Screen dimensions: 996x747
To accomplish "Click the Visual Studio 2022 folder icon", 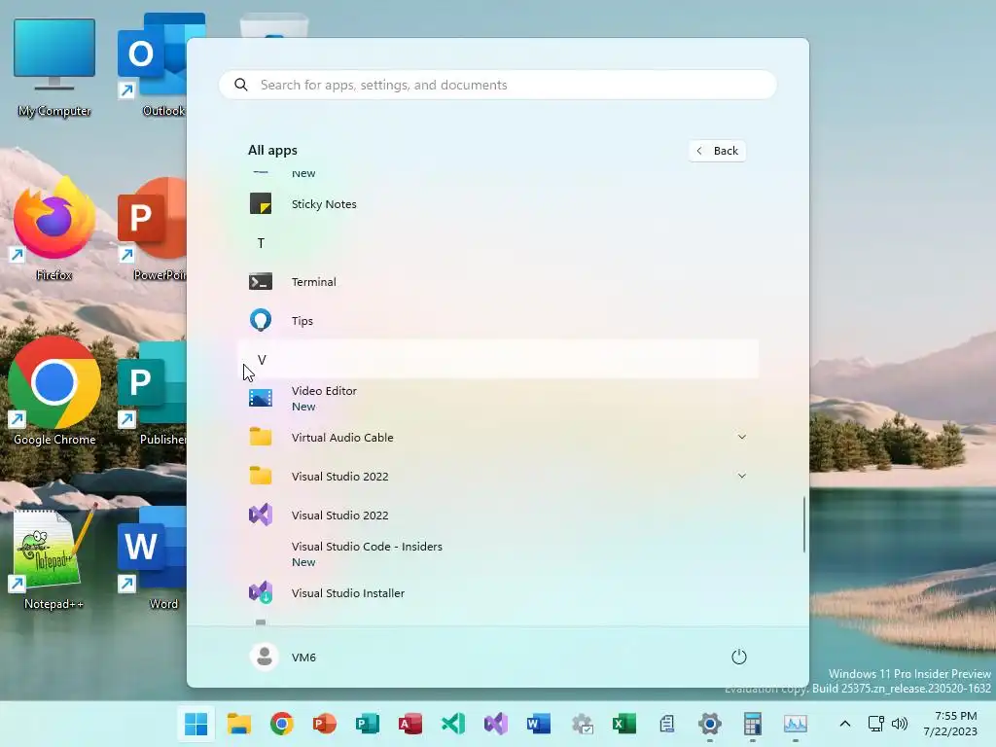I will pyautogui.click(x=261, y=476).
